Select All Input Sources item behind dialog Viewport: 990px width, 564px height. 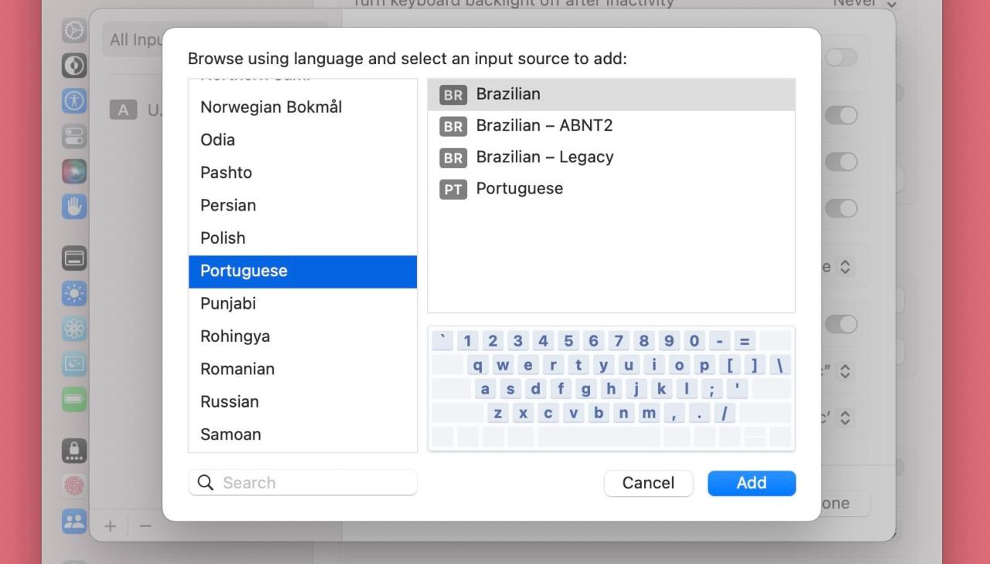(x=132, y=39)
